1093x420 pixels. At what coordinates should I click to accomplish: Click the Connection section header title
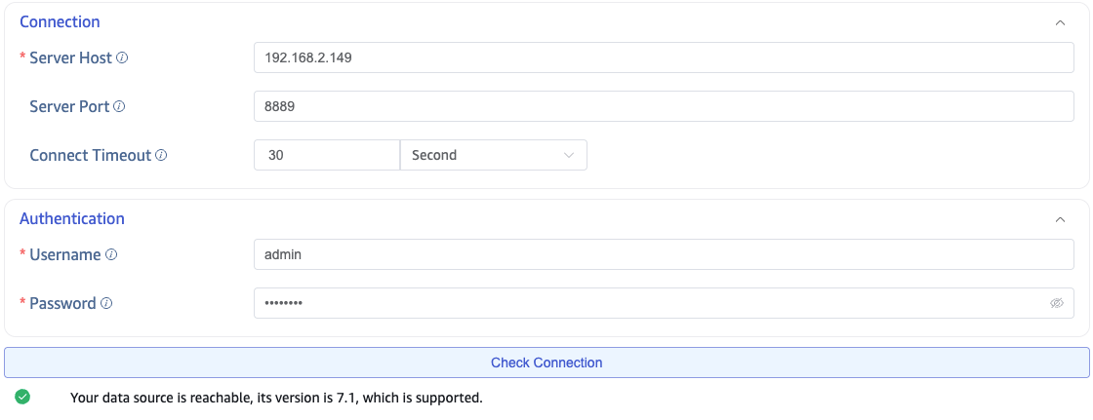(60, 21)
